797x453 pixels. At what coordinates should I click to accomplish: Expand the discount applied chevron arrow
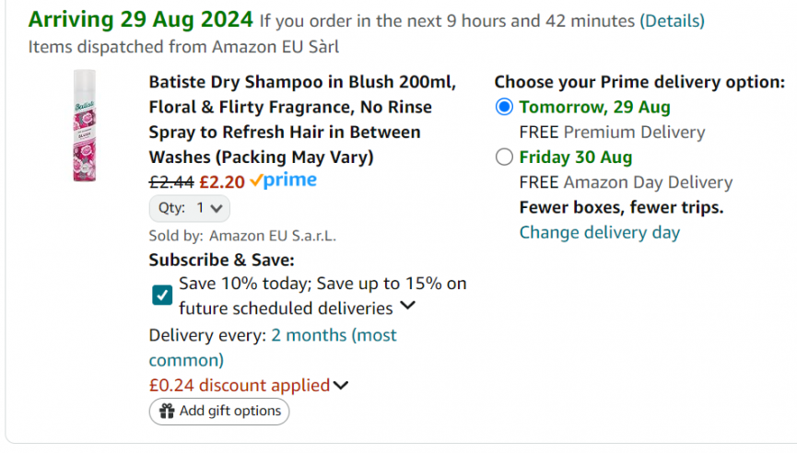point(341,385)
